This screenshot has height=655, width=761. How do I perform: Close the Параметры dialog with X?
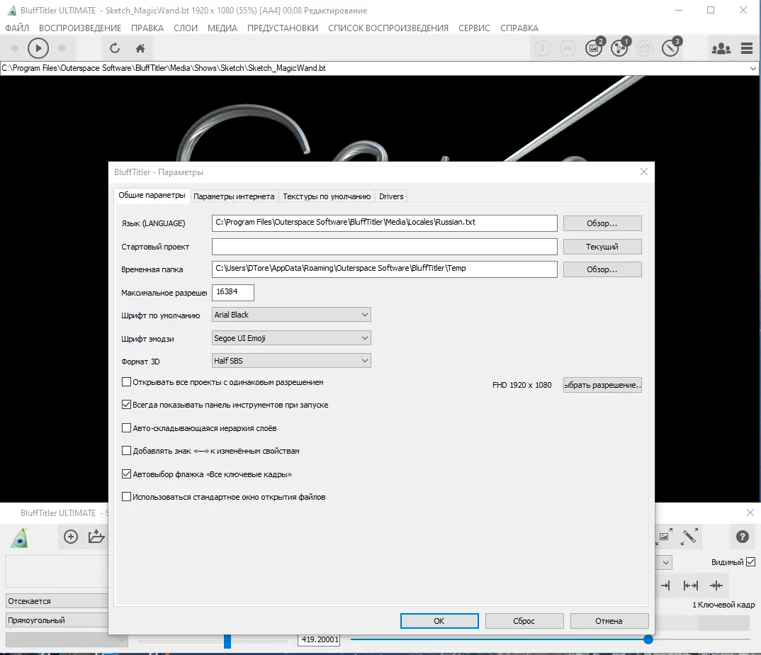coord(644,172)
